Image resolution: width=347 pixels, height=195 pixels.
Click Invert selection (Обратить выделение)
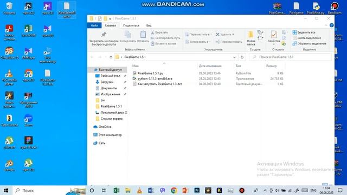click(x=310, y=43)
